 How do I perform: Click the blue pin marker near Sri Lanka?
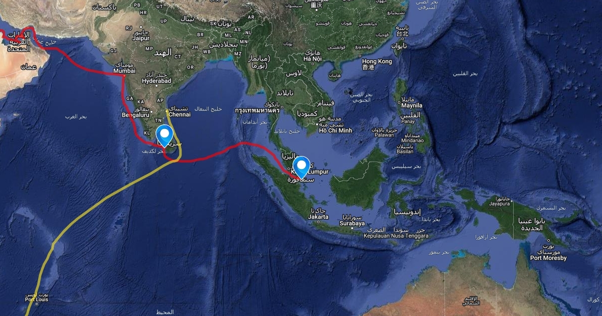pos(165,135)
